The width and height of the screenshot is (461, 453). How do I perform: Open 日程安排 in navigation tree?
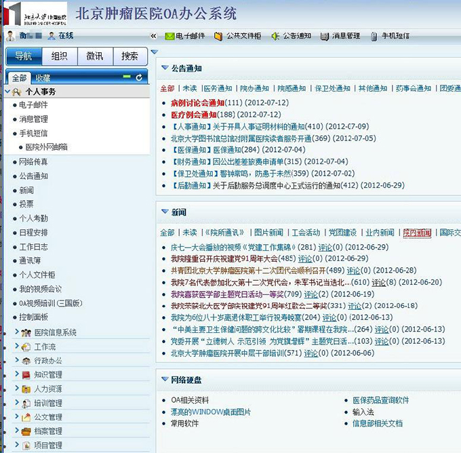pos(33,233)
